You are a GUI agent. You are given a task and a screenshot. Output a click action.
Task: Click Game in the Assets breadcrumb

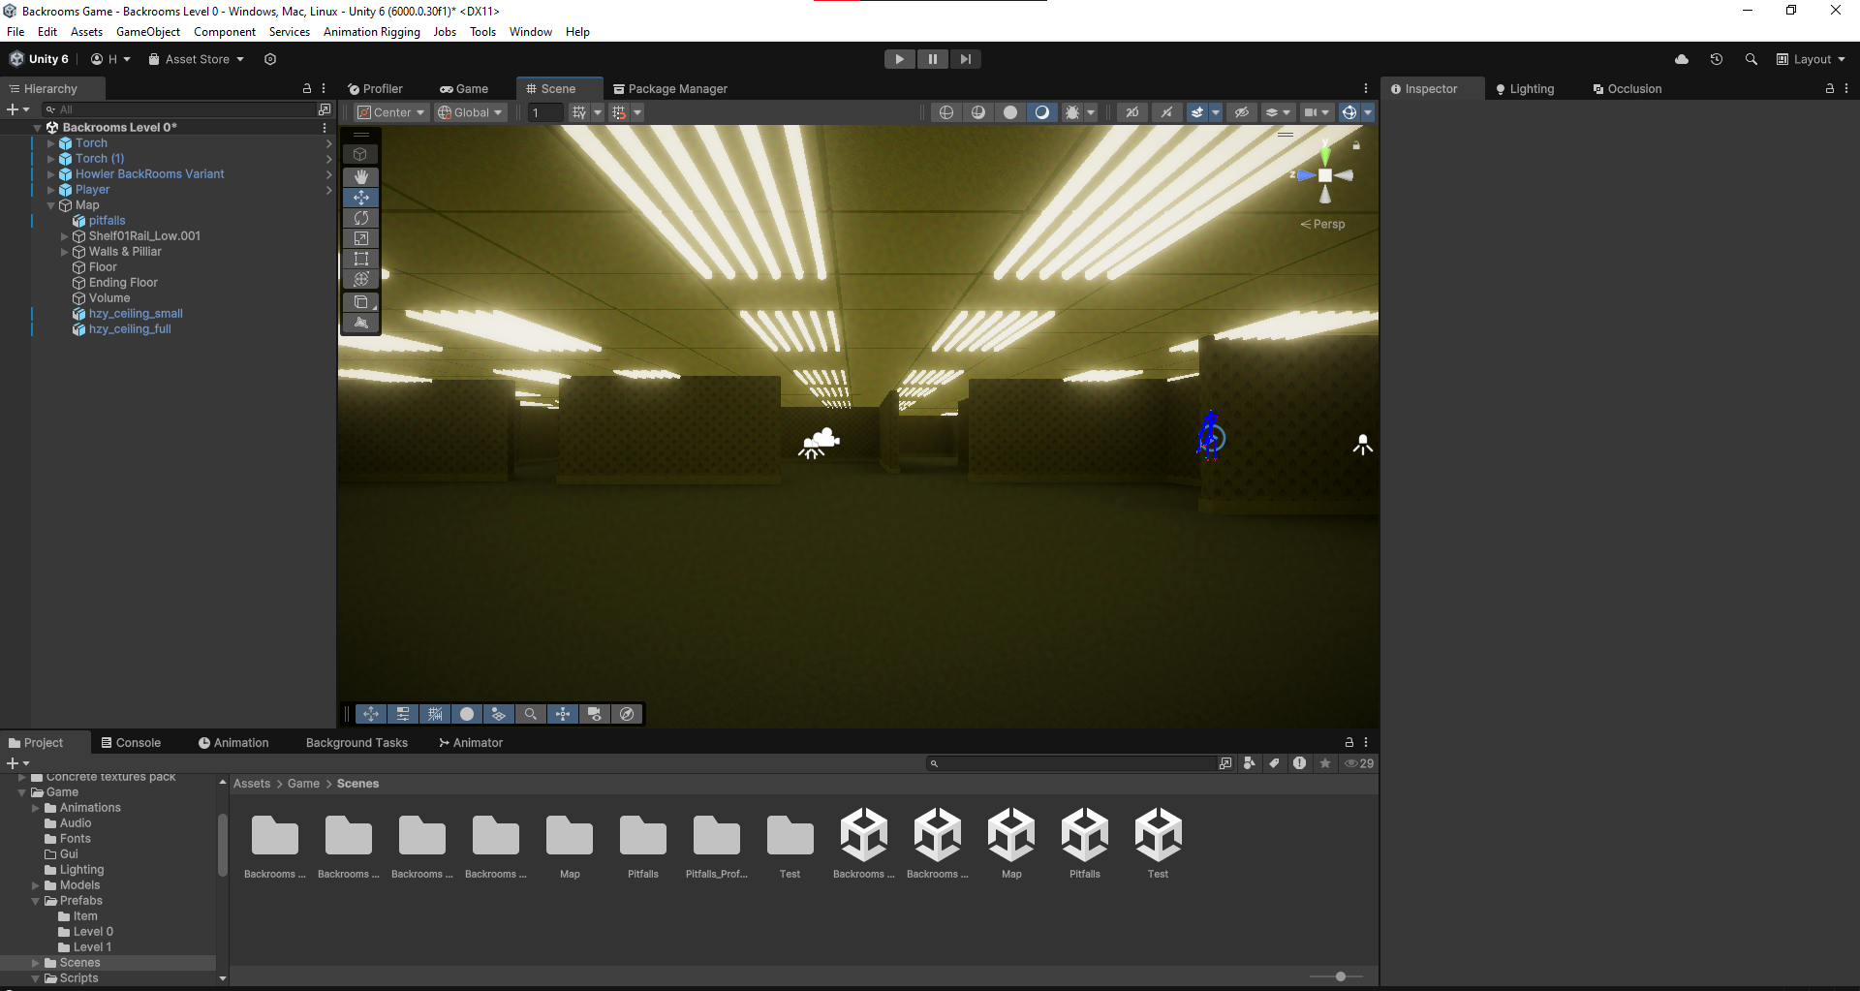tap(303, 784)
